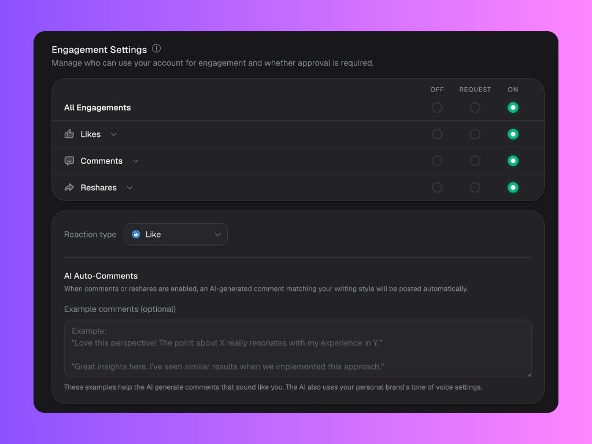This screenshot has height=444, width=592.
Task: Click the REQUEST column header
Action: pyautogui.click(x=475, y=90)
